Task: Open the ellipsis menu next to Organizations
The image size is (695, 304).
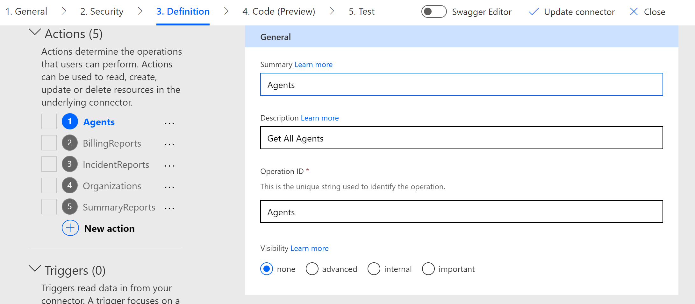Action: click(x=169, y=187)
